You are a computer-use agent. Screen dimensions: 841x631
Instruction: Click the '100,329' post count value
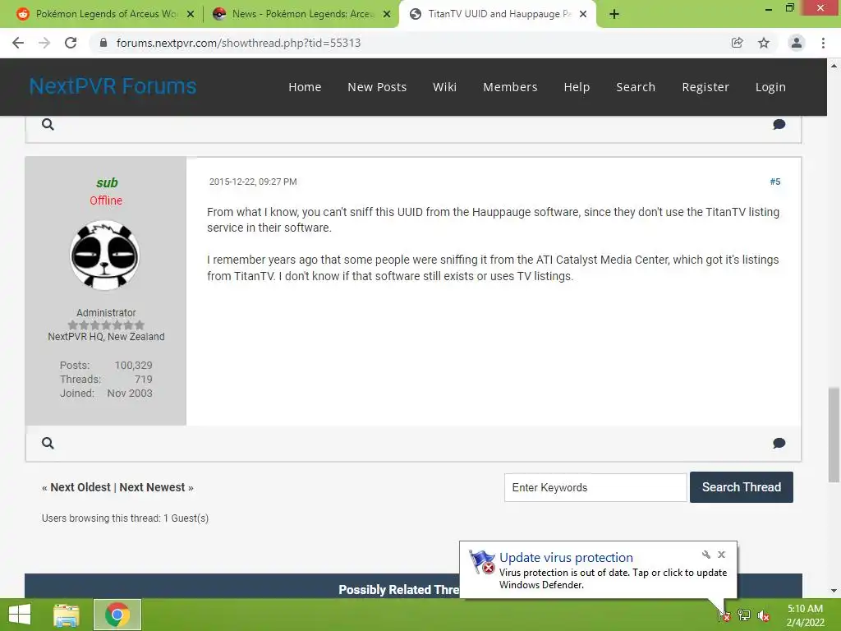(134, 366)
